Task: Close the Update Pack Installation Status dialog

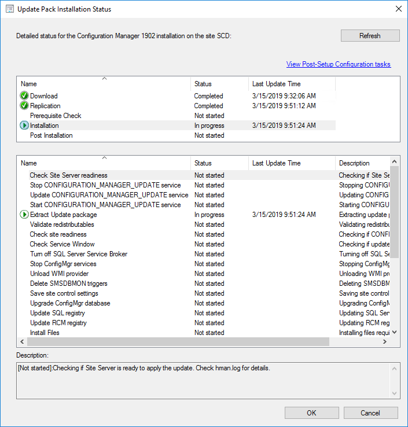Action: coord(399,9)
